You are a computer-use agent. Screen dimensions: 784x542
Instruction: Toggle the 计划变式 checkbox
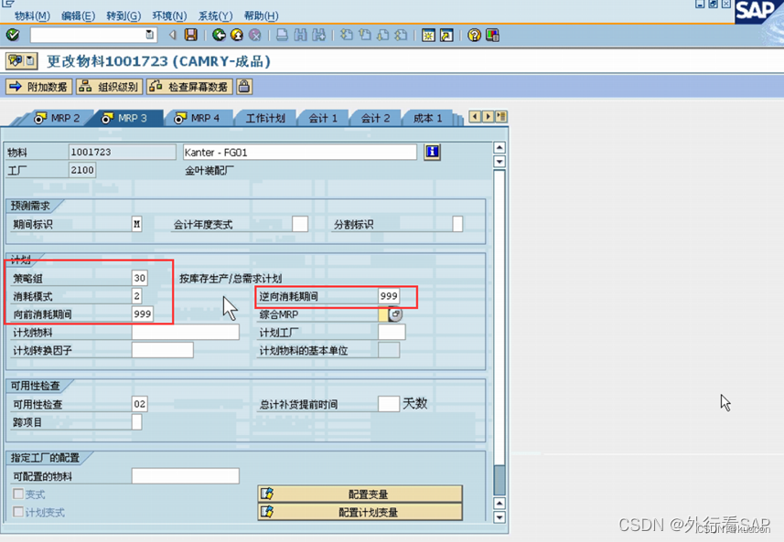[18, 512]
